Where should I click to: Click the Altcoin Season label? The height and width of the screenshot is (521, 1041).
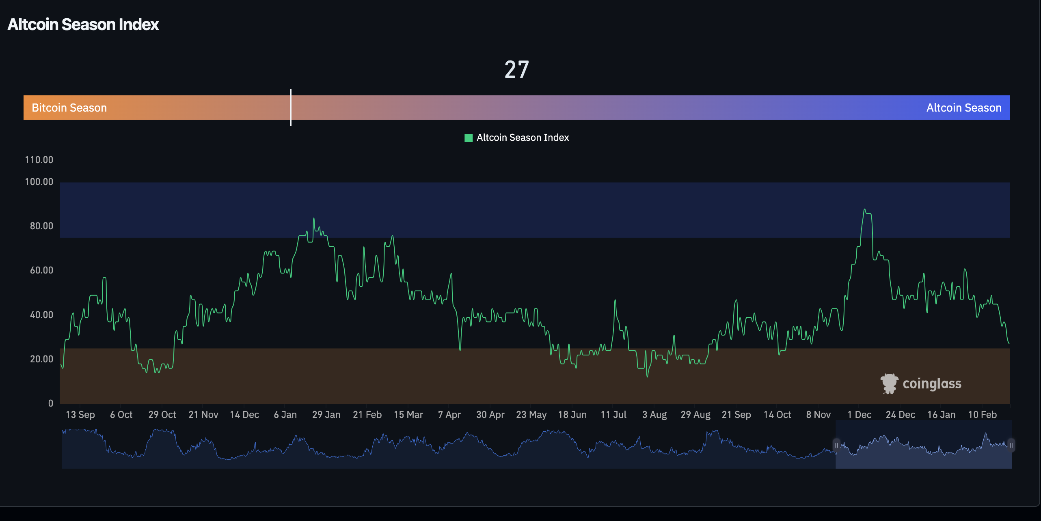tap(964, 108)
